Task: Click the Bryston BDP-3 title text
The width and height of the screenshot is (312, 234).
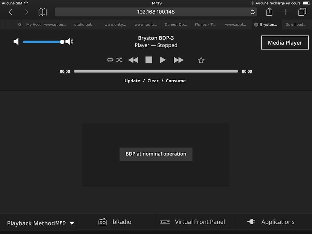Action: 156,38
